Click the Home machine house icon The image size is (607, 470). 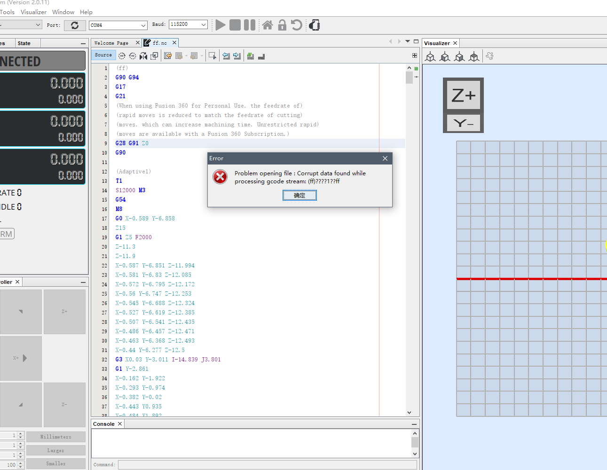(x=268, y=25)
